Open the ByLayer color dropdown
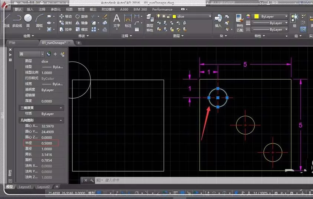 tap(270, 16)
